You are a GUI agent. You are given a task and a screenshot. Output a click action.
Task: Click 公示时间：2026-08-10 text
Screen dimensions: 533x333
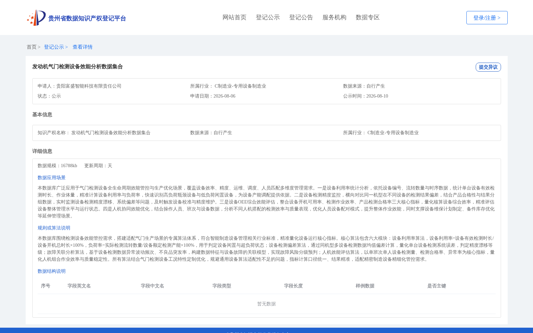(365, 96)
